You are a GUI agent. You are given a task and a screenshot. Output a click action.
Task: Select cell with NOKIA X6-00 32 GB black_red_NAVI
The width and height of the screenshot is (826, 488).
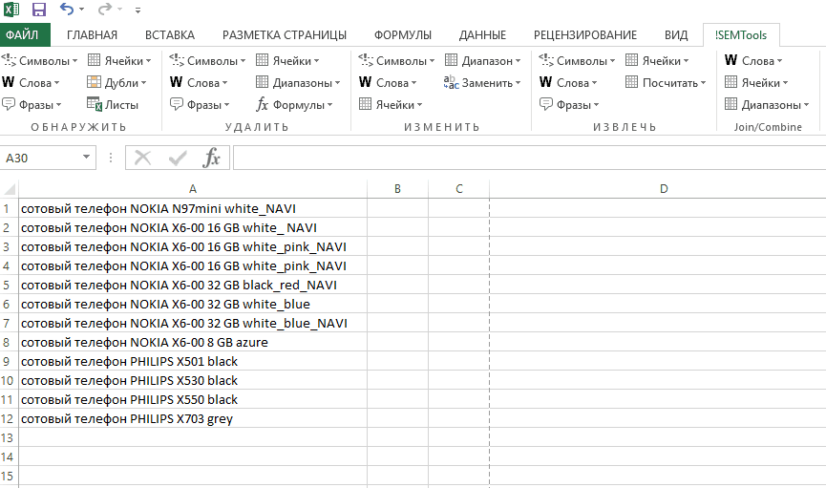tap(193, 286)
